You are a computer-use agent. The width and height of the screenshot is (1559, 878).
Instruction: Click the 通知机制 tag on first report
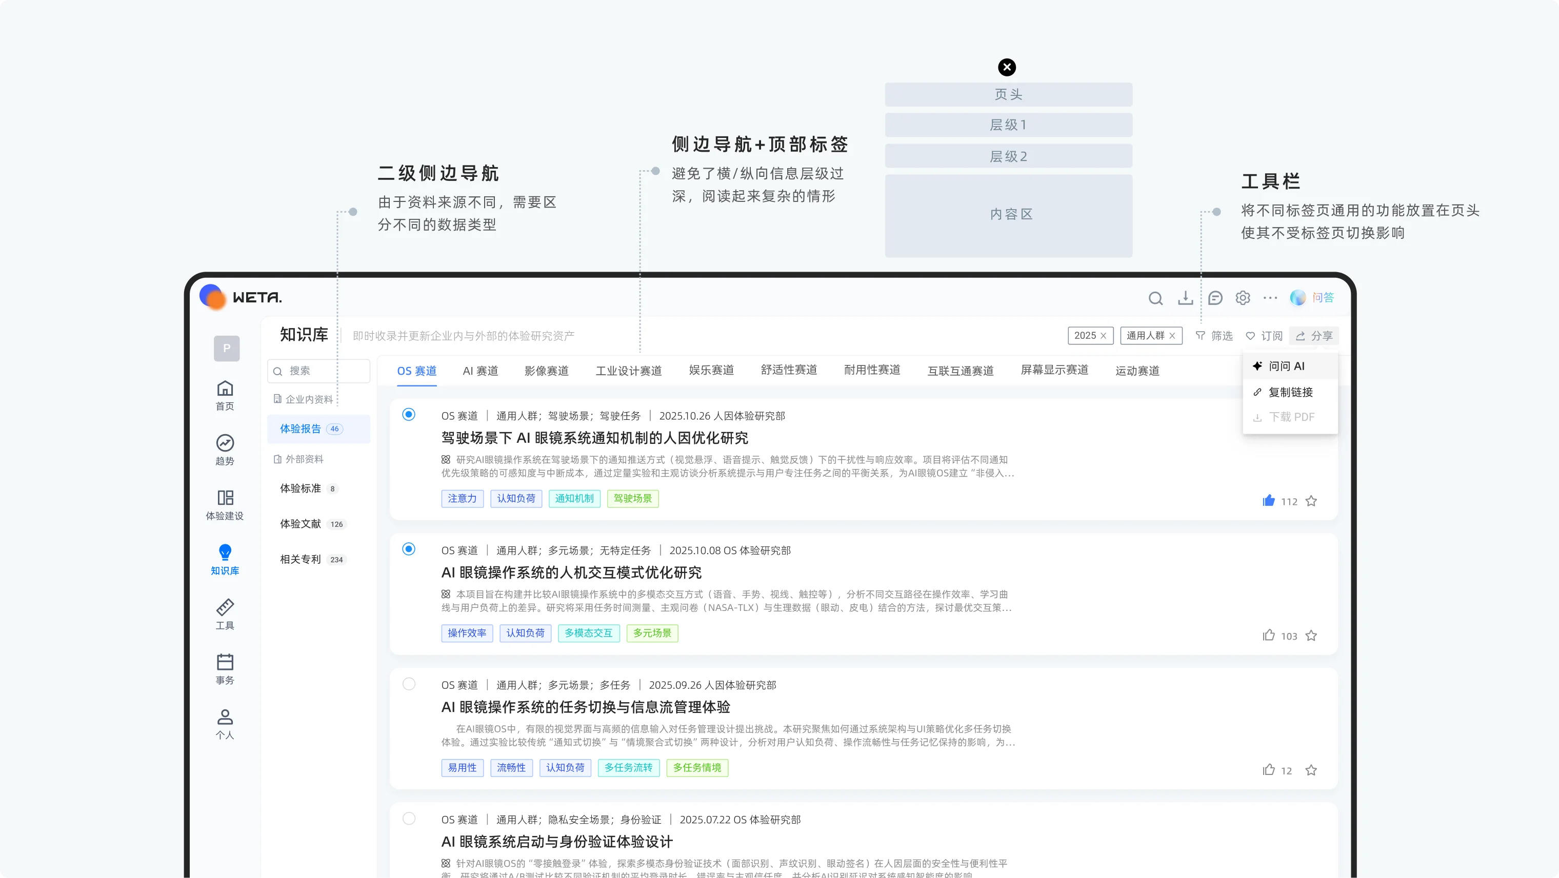point(574,498)
